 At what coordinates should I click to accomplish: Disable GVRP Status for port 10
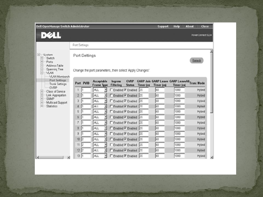(x=125, y=139)
